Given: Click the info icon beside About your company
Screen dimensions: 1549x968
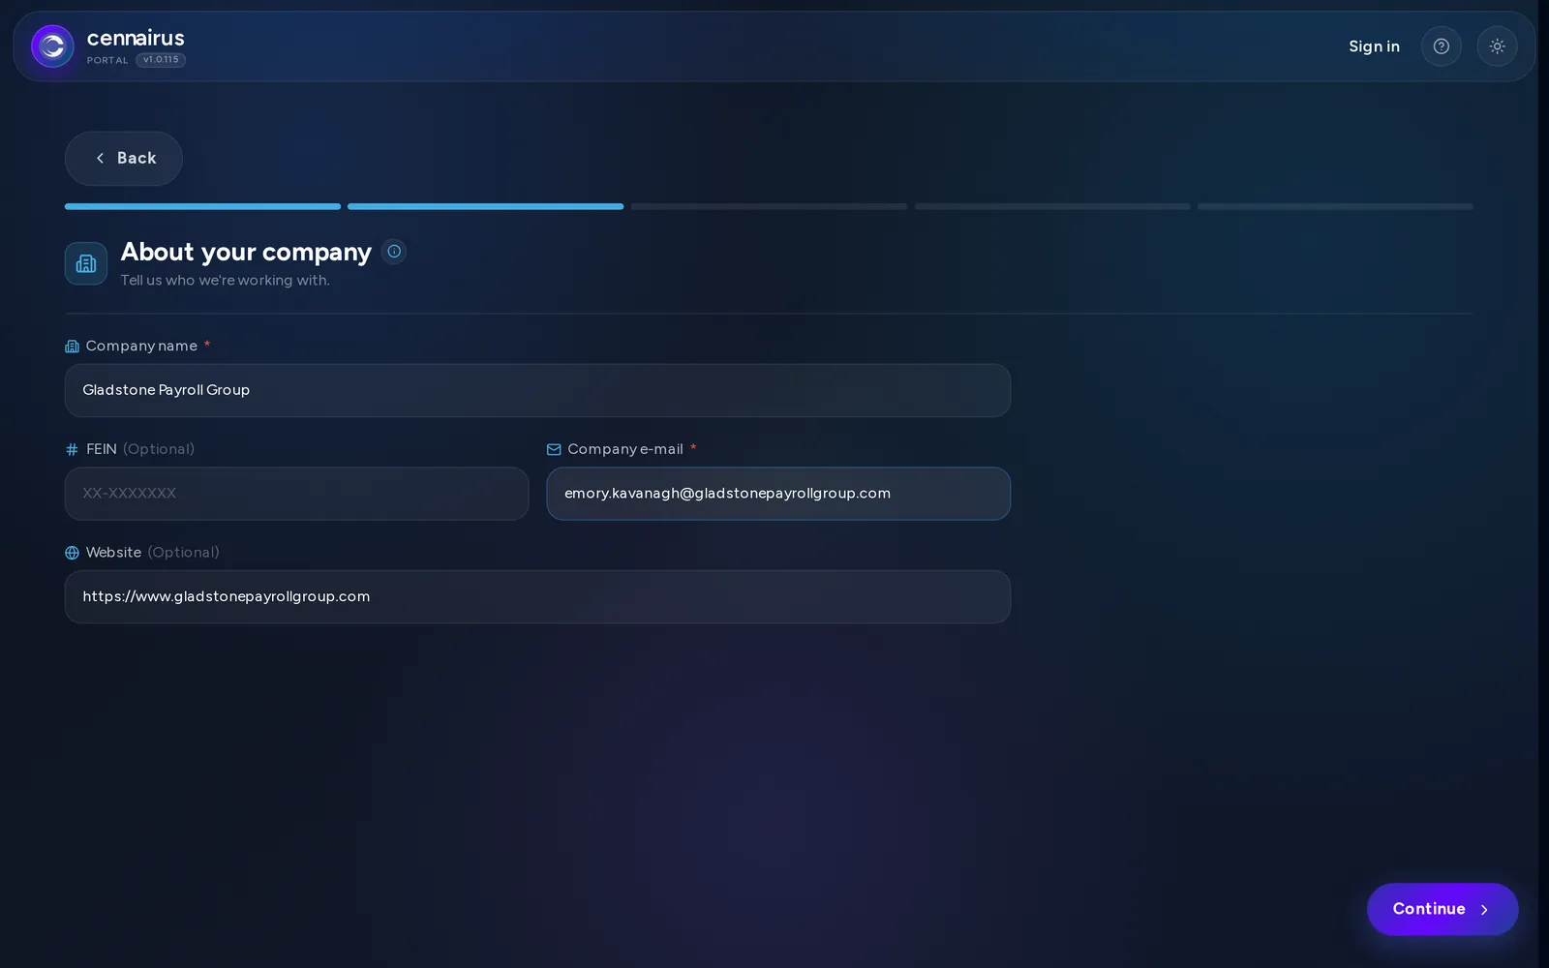Looking at the screenshot, I should 394,252.
